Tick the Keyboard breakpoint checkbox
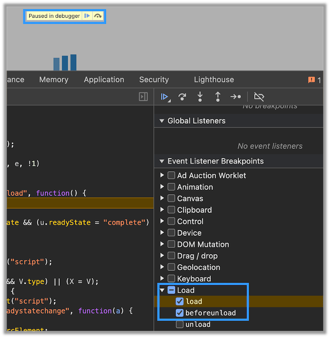This screenshot has height=338, width=330. coord(171,279)
